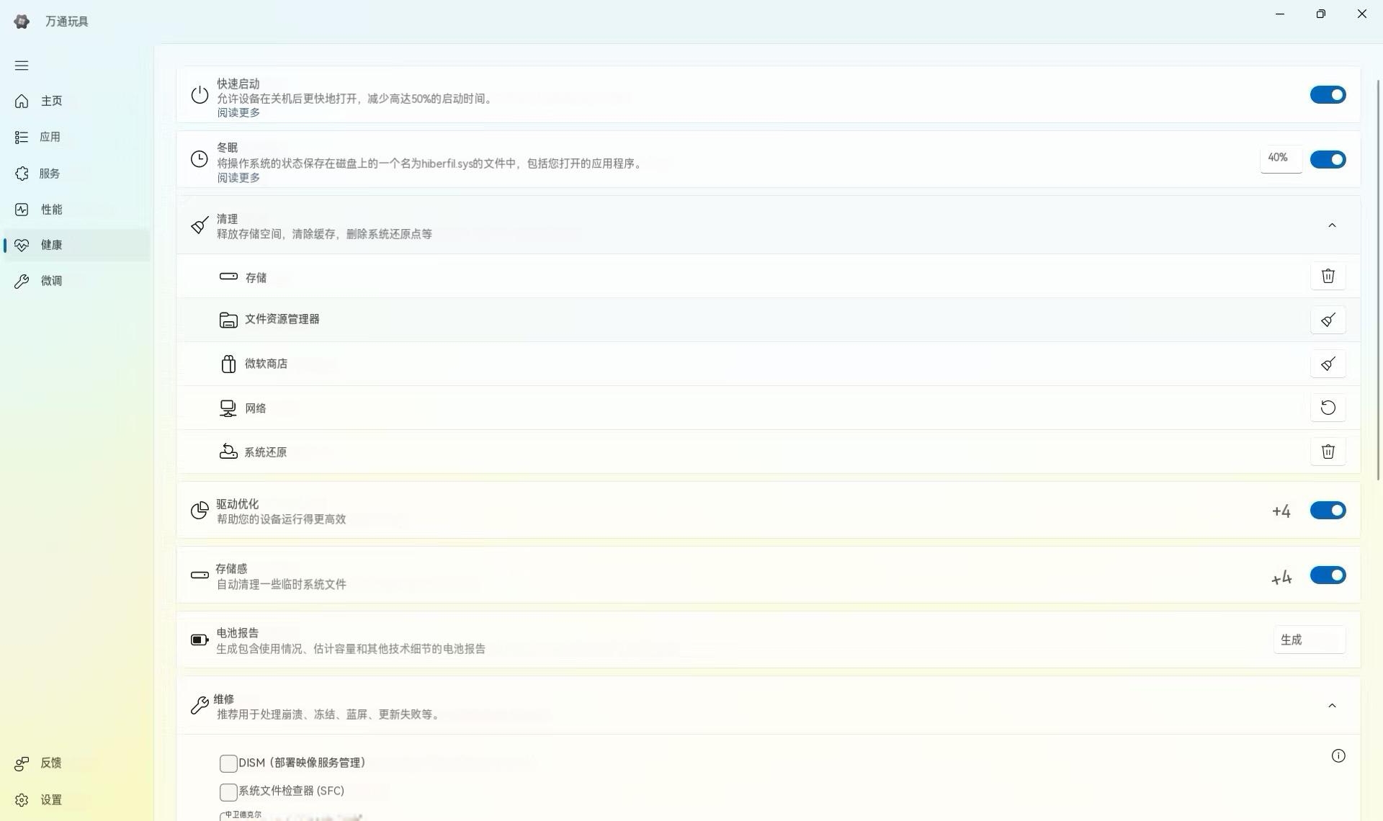Collapse the 清理 section
Viewport: 1383px width, 821px height.
pyautogui.click(x=1331, y=225)
